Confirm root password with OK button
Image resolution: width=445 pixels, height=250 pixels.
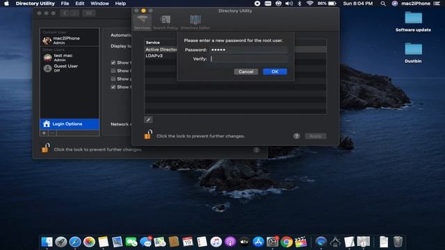(275, 72)
